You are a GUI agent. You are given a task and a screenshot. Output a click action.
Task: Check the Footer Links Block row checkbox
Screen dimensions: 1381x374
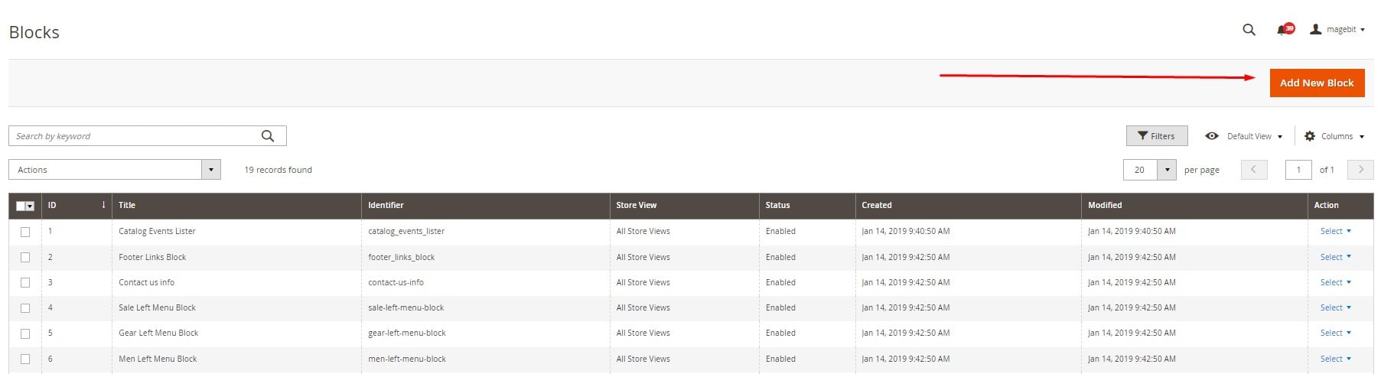25,257
